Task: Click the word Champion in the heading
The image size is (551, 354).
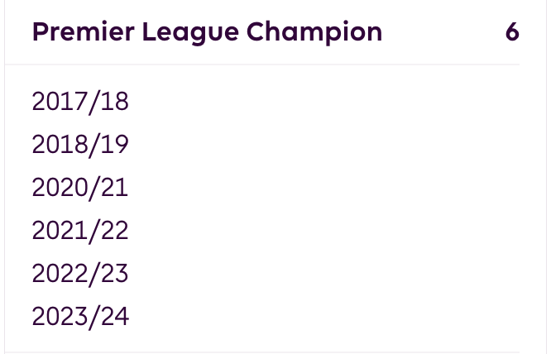Action: coord(314,33)
